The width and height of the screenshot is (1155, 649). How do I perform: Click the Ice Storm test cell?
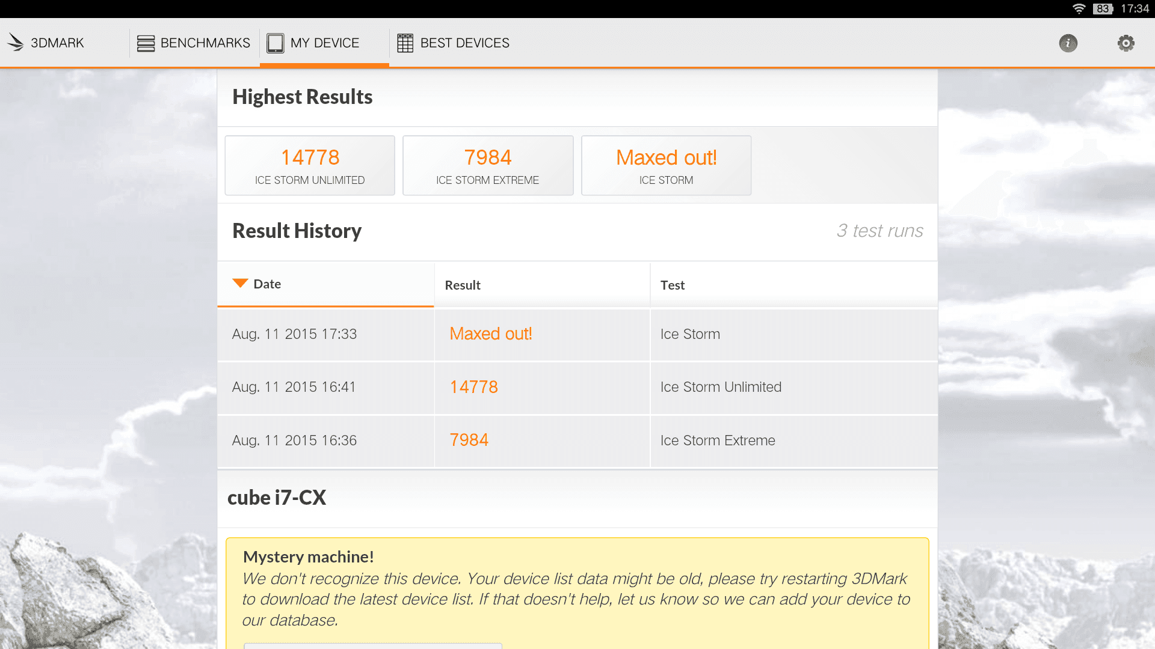pyautogui.click(x=794, y=335)
